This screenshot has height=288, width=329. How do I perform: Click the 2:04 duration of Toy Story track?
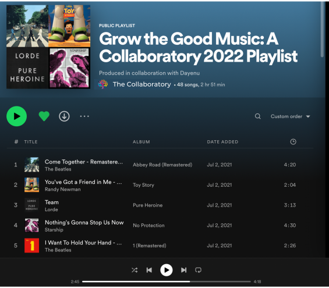pos(290,185)
